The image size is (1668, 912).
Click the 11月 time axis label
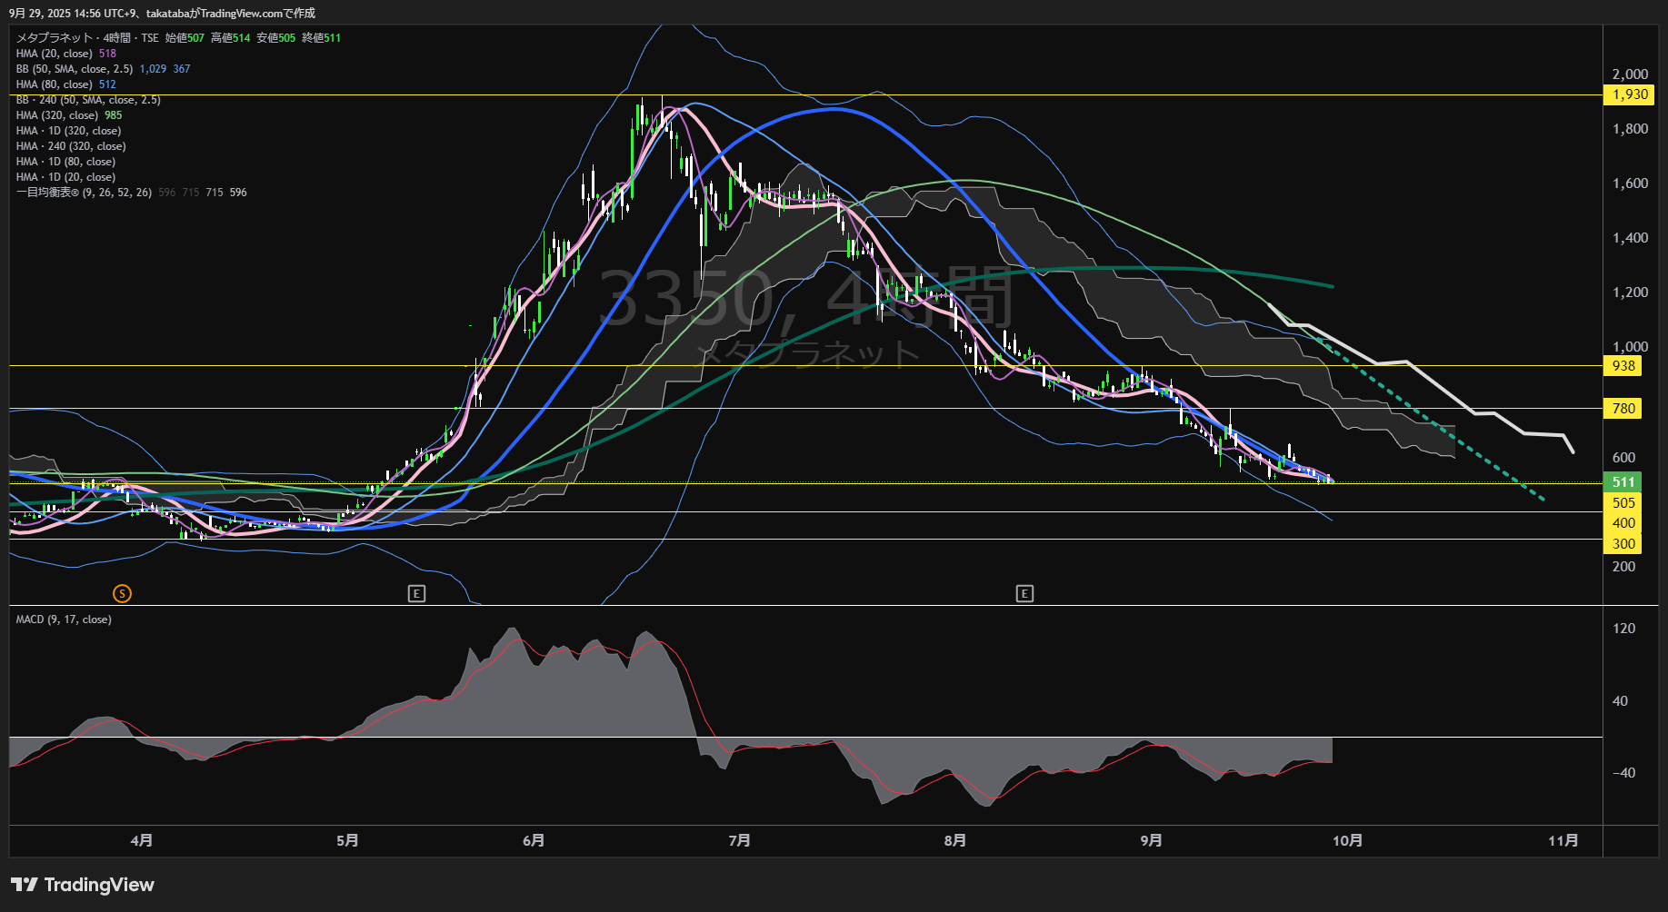click(x=1563, y=840)
